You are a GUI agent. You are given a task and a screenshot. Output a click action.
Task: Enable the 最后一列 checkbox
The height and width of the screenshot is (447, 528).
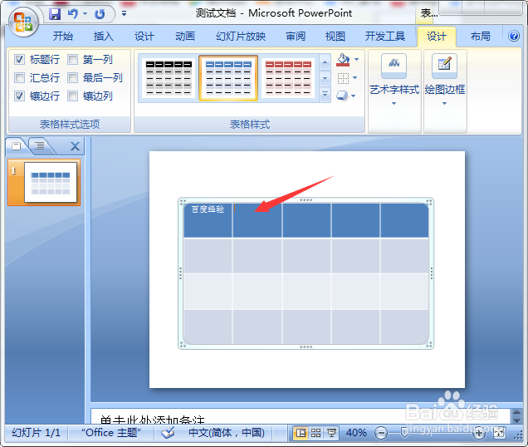tap(72, 78)
